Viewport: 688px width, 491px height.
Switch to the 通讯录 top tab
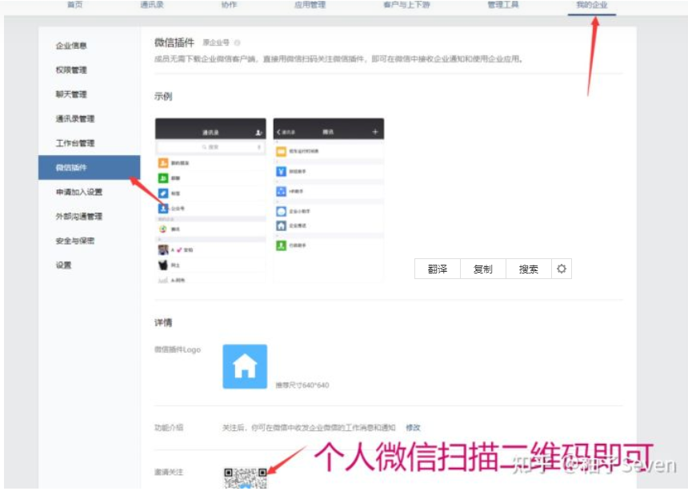pos(152,5)
